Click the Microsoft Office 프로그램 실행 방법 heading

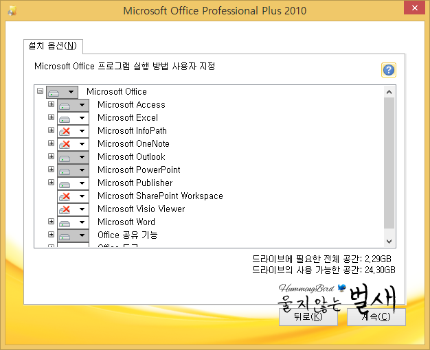[x=125, y=67]
